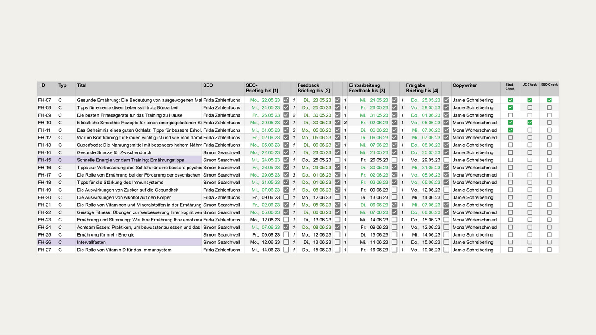596x335 pixels.
Task: Tick the Feedback Briefing checkbox for FH-15
Action: coord(337,160)
